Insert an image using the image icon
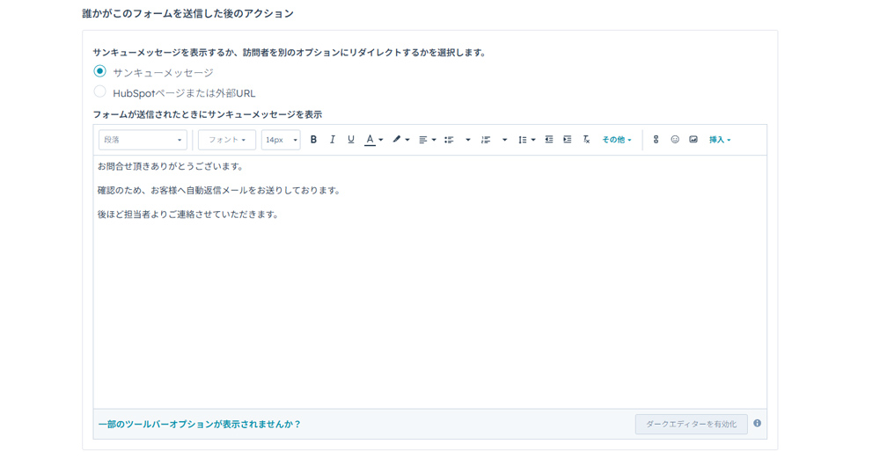The width and height of the screenshot is (880, 473). pyautogui.click(x=693, y=140)
